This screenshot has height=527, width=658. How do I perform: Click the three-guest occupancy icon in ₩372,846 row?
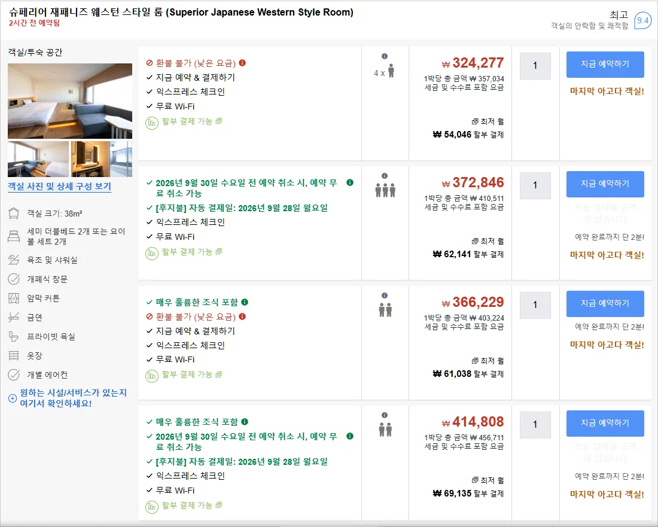(385, 190)
